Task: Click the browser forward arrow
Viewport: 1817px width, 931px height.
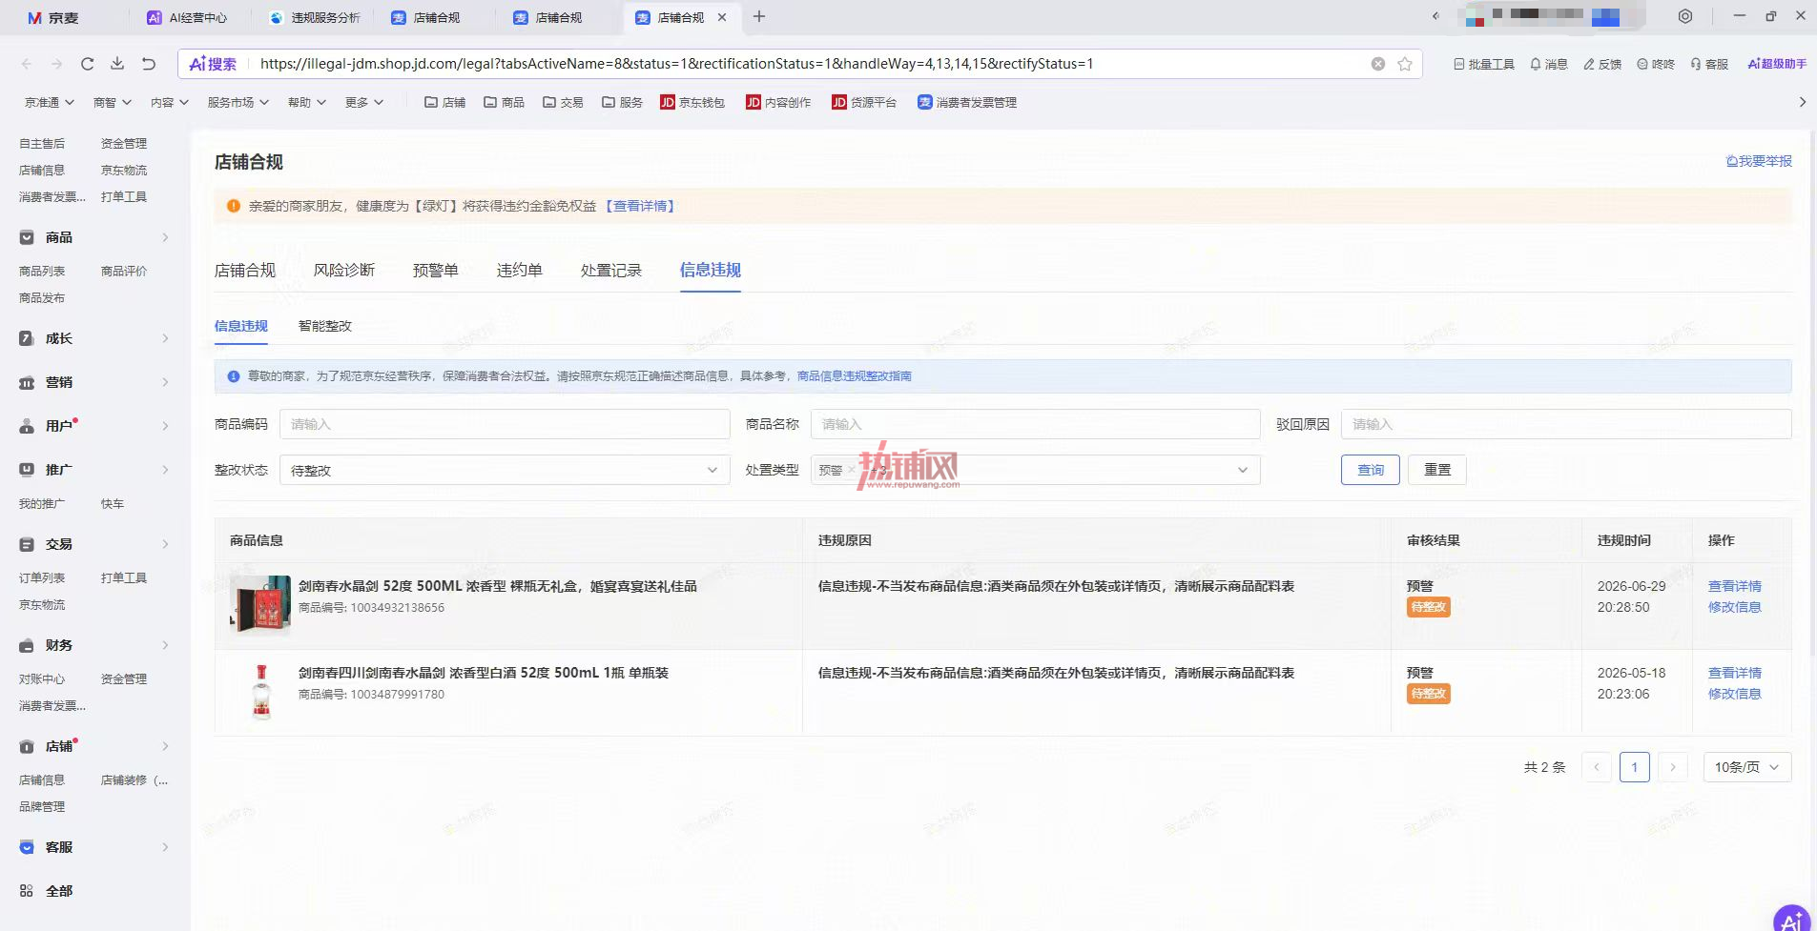Action: [57, 64]
